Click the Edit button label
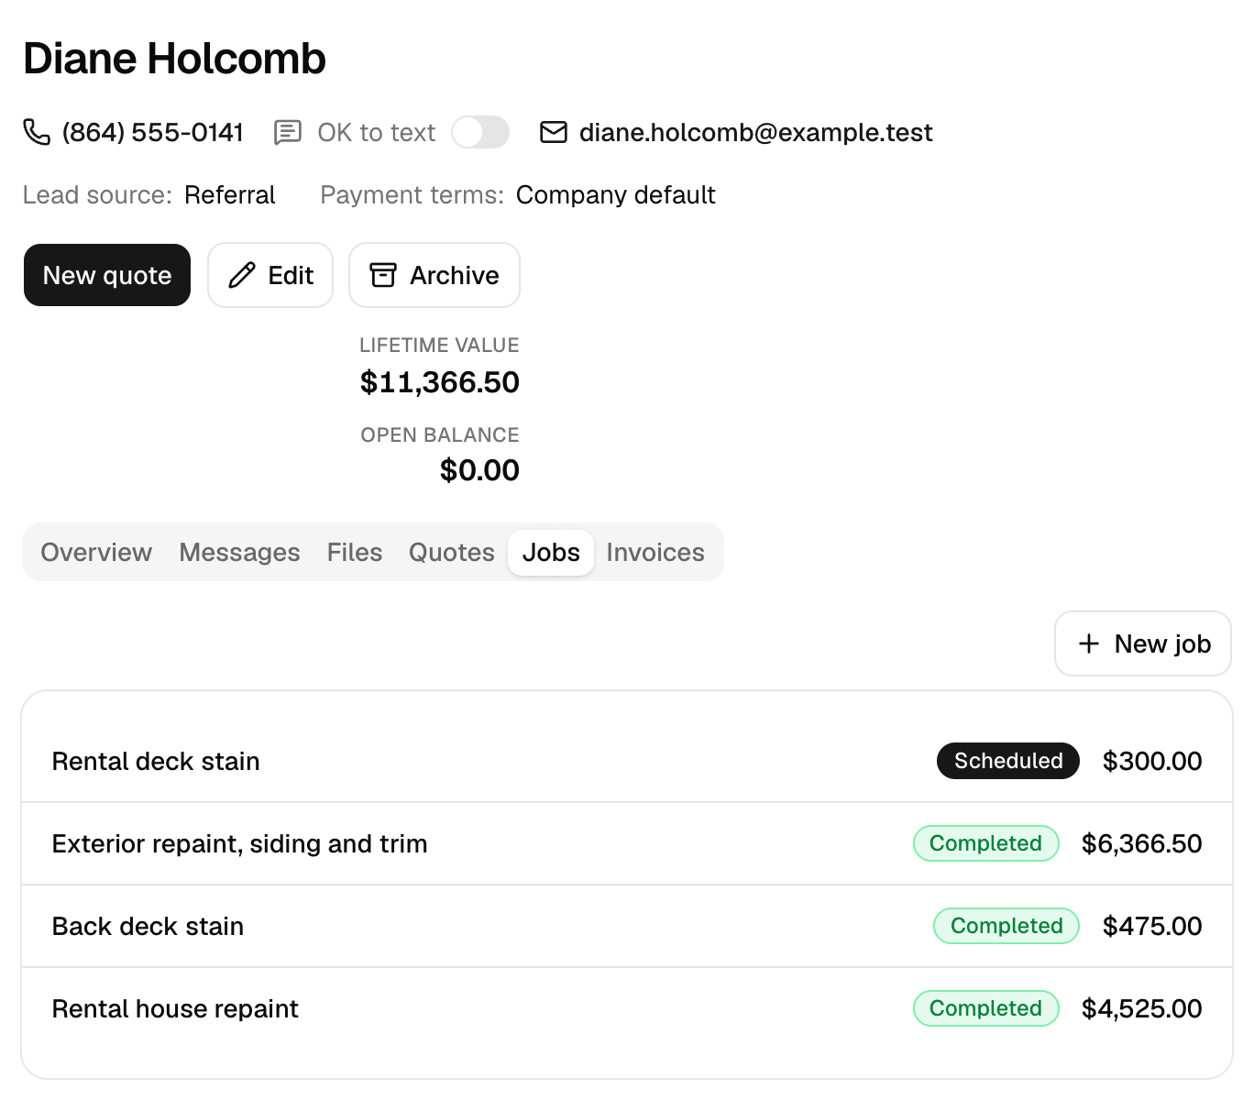The height and width of the screenshot is (1100, 1254). point(291,275)
